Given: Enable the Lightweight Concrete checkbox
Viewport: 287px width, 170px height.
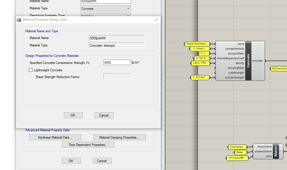Looking at the screenshot, I should (30, 70).
